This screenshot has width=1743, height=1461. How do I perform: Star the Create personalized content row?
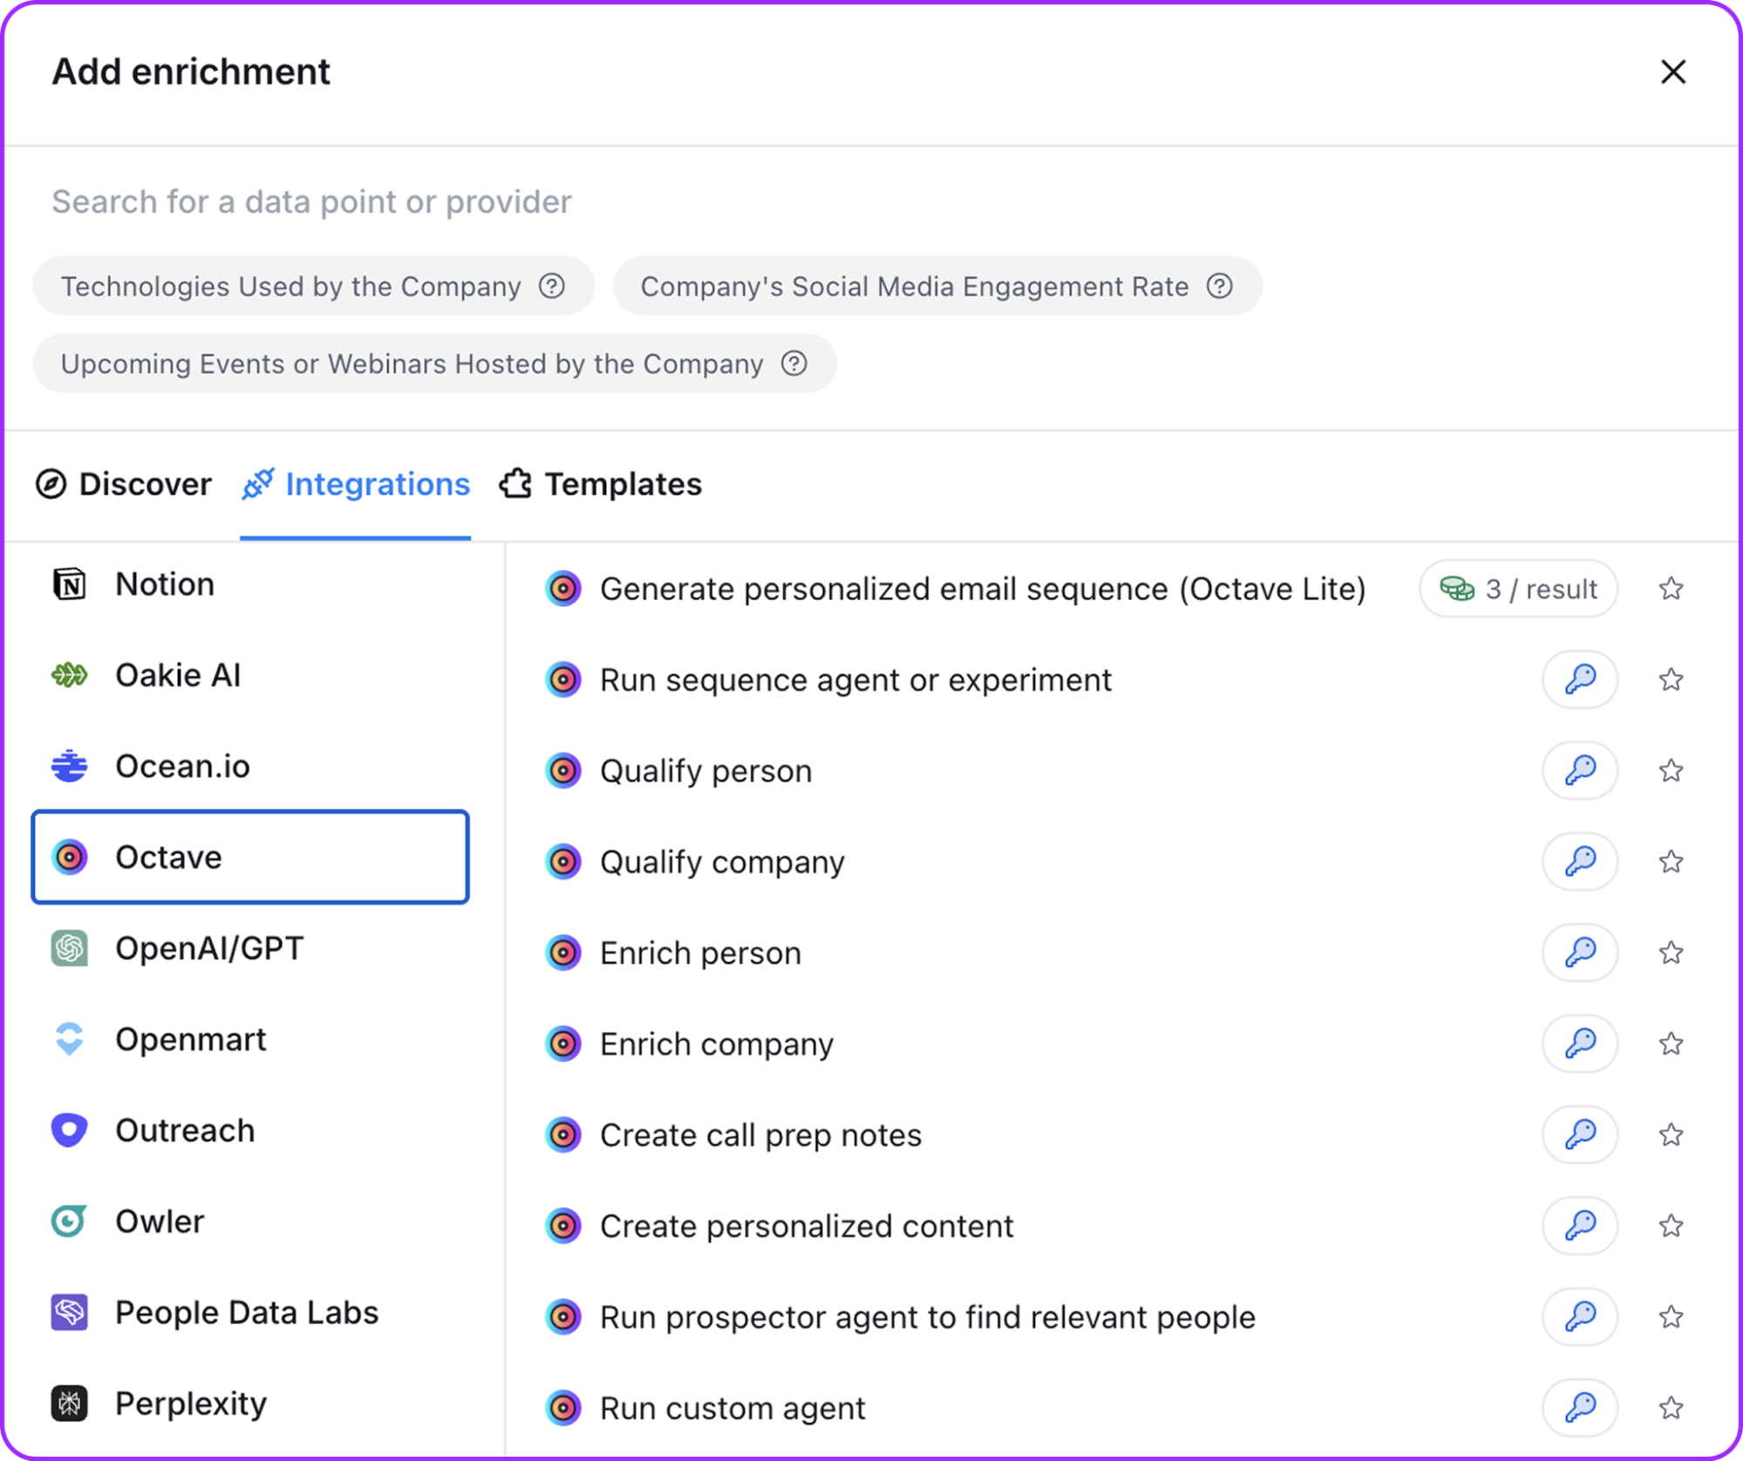click(1671, 1225)
